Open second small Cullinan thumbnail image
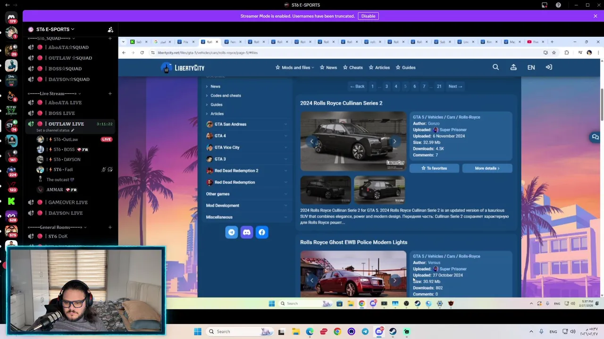The width and height of the screenshot is (604, 339). click(x=379, y=189)
